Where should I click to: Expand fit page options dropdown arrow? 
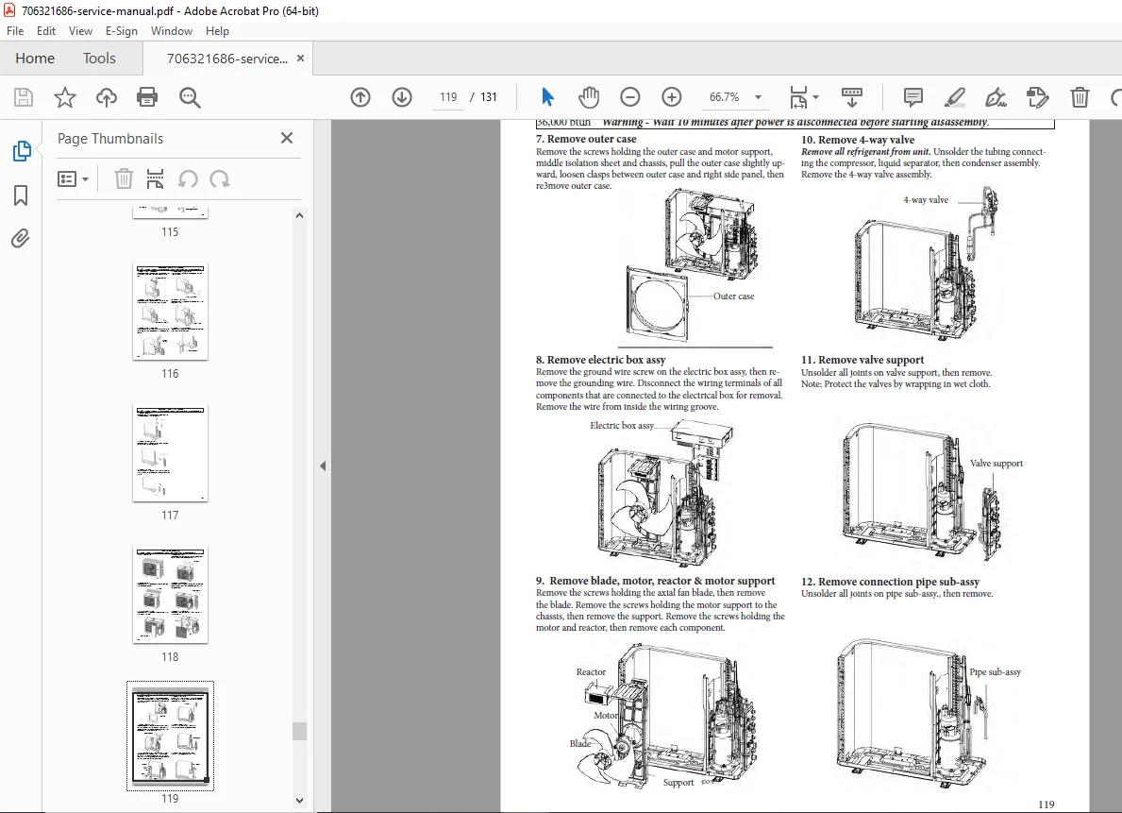pyautogui.click(x=815, y=96)
